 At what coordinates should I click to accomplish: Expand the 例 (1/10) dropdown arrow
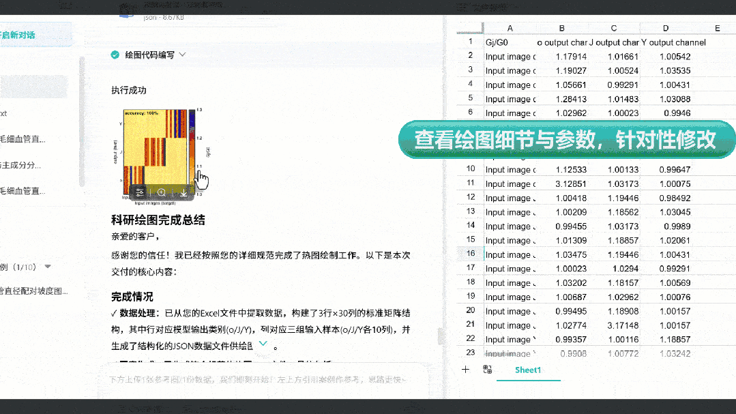pyautogui.click(x=48, y=267)
